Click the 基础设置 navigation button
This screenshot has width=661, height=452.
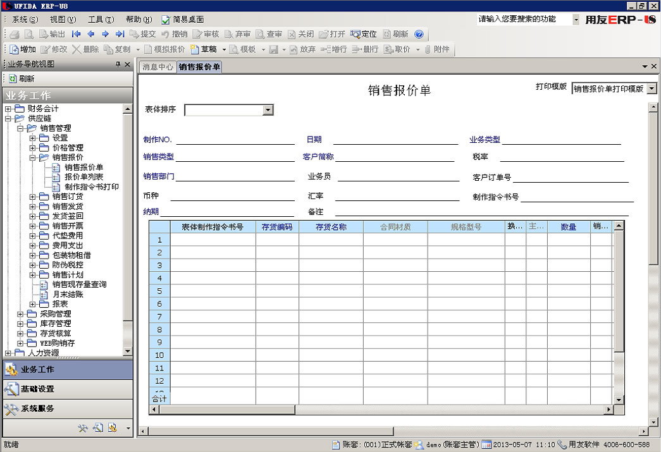37,389
